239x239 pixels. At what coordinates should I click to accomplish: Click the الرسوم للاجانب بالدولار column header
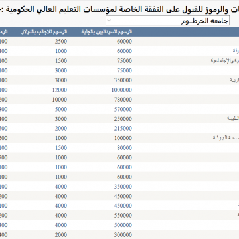pyautogui.click(x=44, y=32)
